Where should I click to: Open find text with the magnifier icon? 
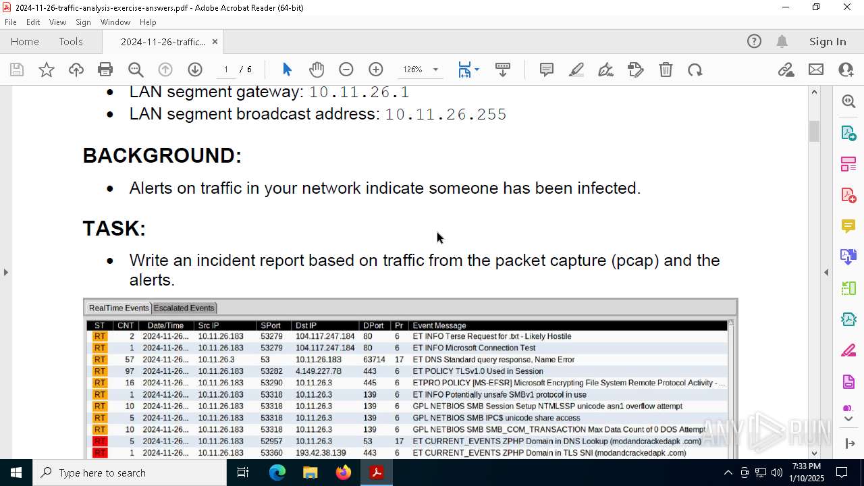coord(136,70)
